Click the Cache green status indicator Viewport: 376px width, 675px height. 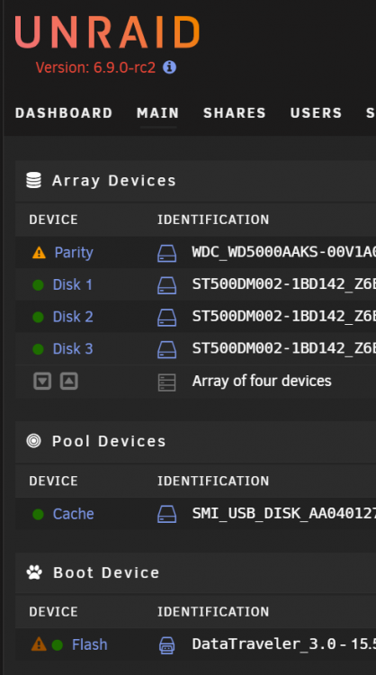(39, 514)
